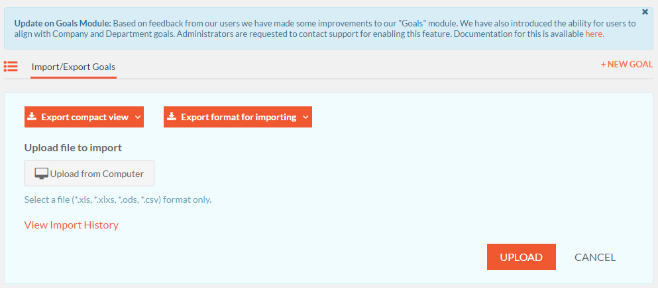
Task: Cancel the import with CANCEL
Action: coord(594,258)
